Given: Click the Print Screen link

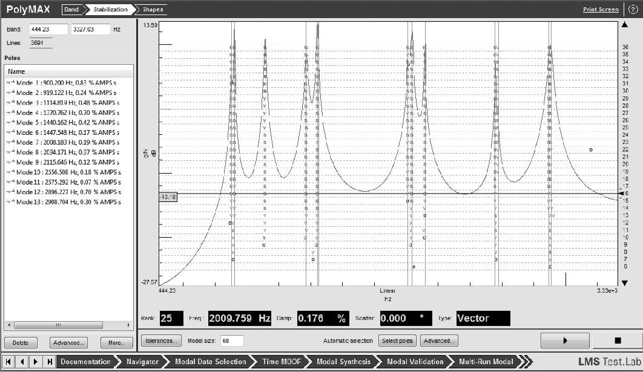Looking at the screenshot, I should [x=600, y=9].
